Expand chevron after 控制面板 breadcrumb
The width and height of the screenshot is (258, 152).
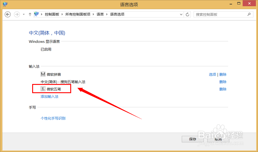click(x=62, y=14)
